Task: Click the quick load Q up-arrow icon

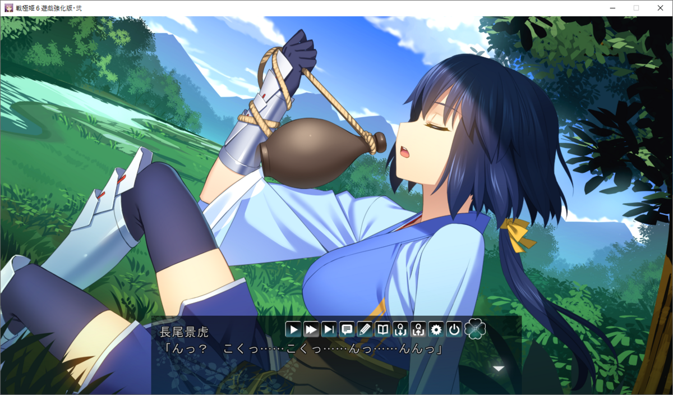Action: pos(418,329)
